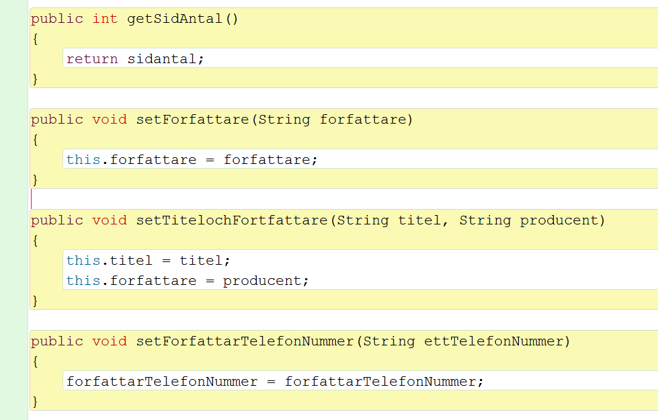Click the 'ettTelefonNummer' parameter
The image size is (658, 420).
[x=493, y=341]
